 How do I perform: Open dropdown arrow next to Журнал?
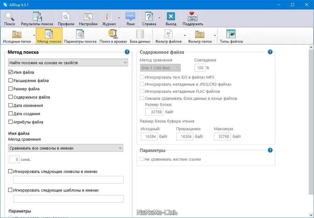[x=119, y=18]
